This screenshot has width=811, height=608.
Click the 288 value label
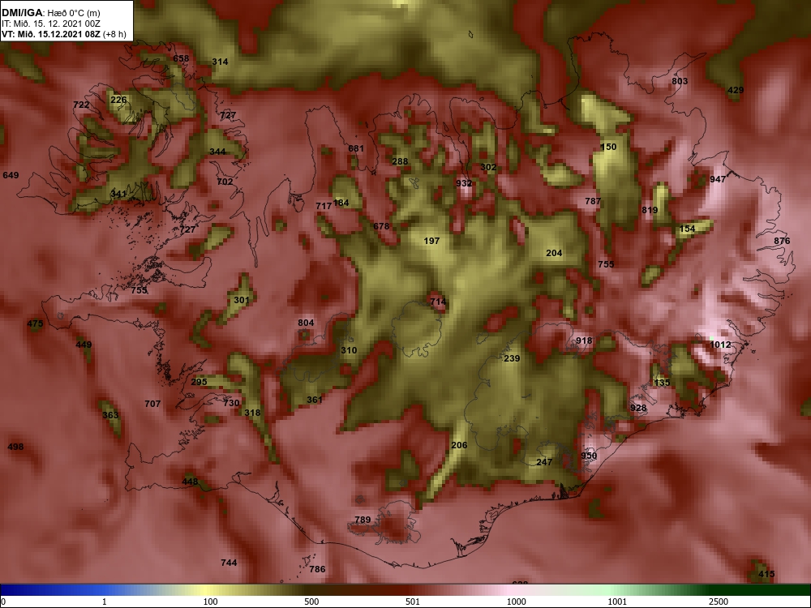click(x=400, y=161)
